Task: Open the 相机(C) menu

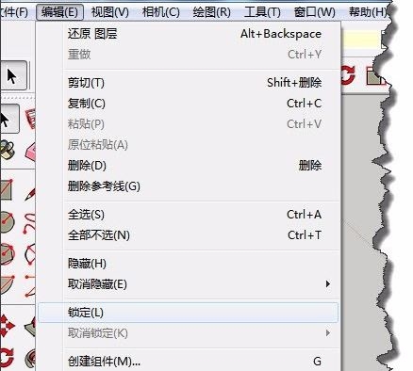Action: [x=161, y=12]
